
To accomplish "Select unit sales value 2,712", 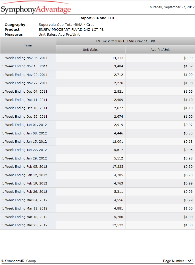I will click(x=118, y=75).
